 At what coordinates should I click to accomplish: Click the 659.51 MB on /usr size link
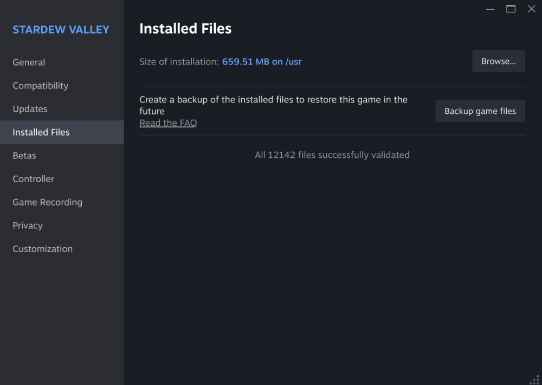tap(262, 62)
